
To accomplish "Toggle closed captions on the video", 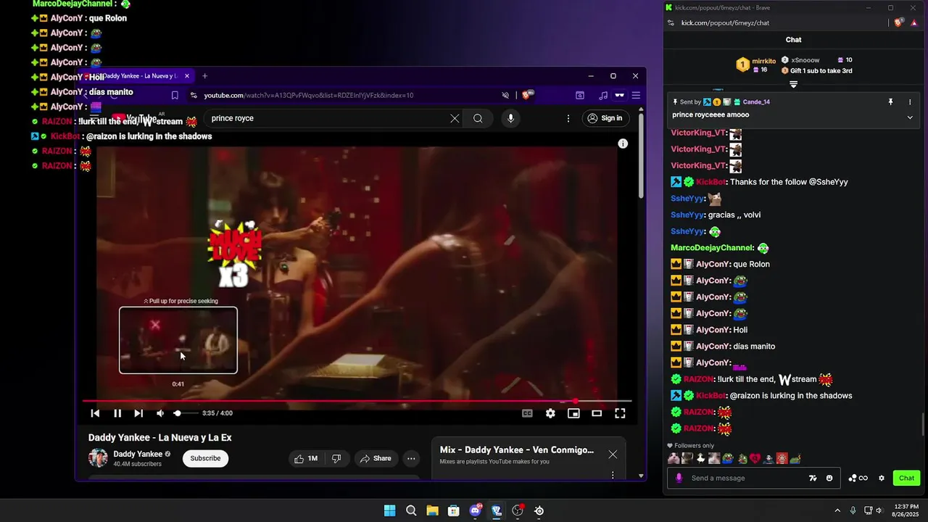I will [527, 413].
